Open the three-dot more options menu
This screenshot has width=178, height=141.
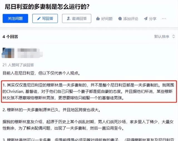click(164, 19)
